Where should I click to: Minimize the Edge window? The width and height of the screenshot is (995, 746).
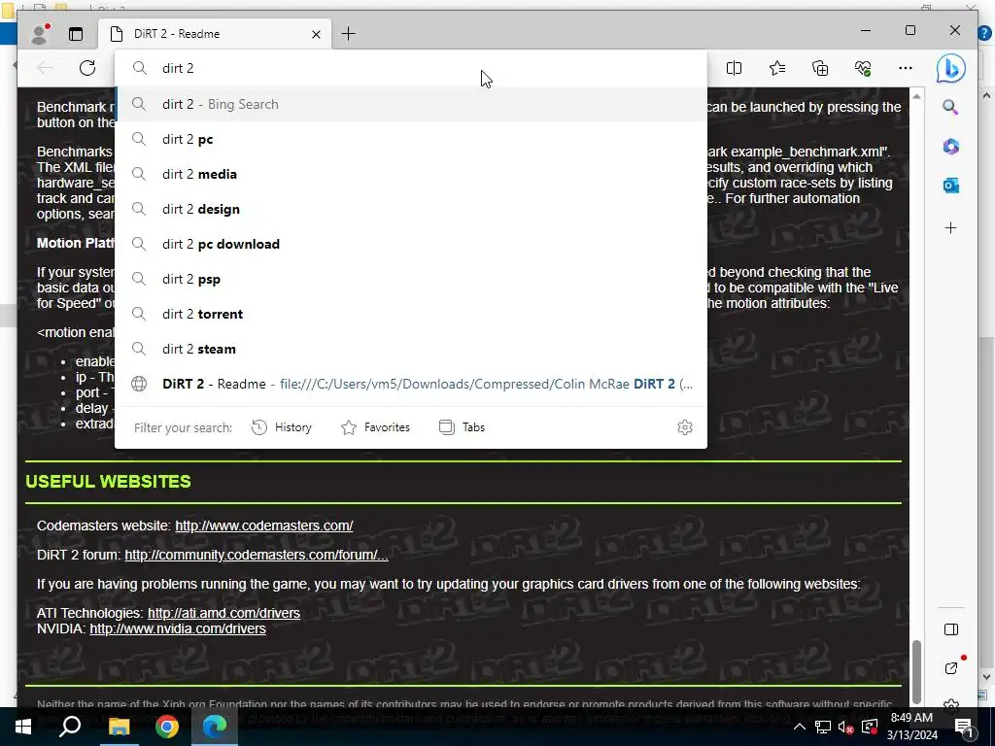point(866,30)
